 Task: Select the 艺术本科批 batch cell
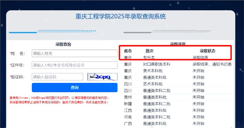click(153, 84)
